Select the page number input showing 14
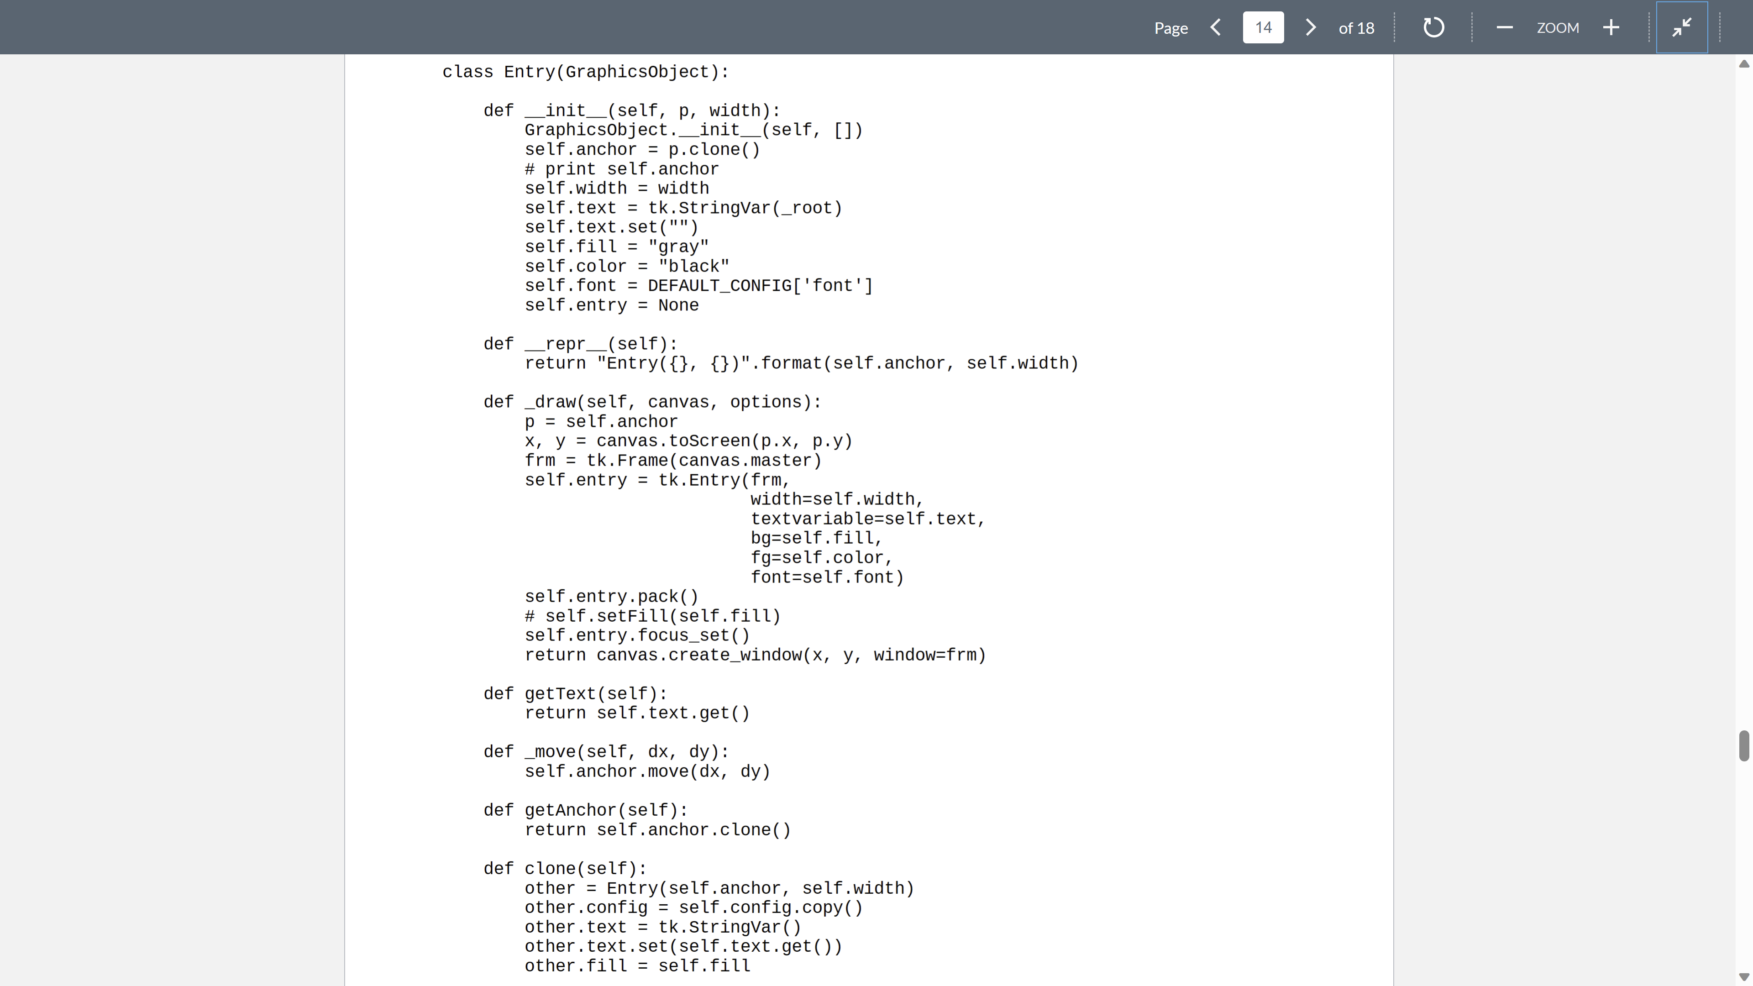Image resolution: width=1753 pixels, height=986 pixels. coord(1263,27)
